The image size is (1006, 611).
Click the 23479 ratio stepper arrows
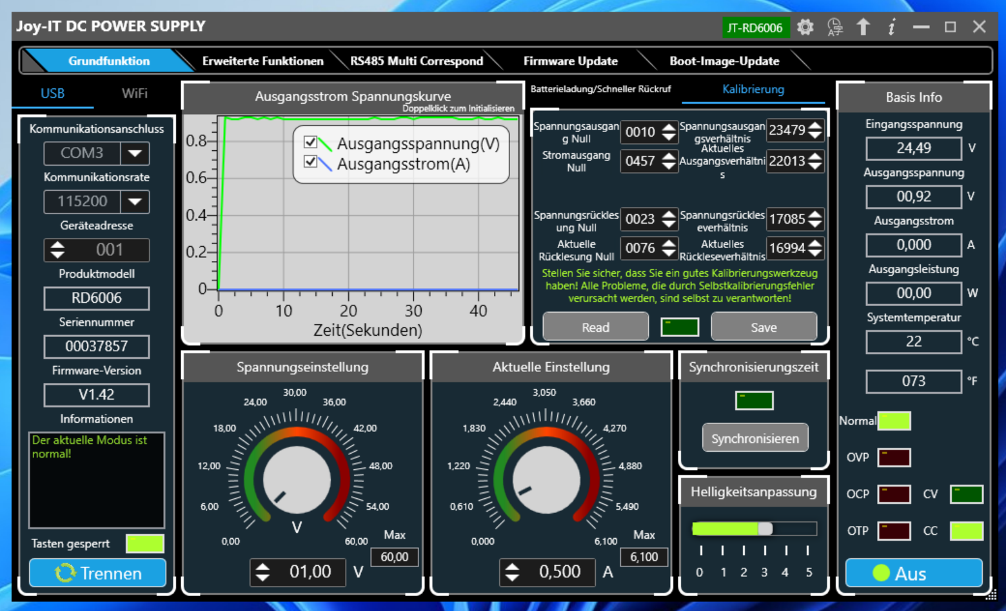[815, 130]
